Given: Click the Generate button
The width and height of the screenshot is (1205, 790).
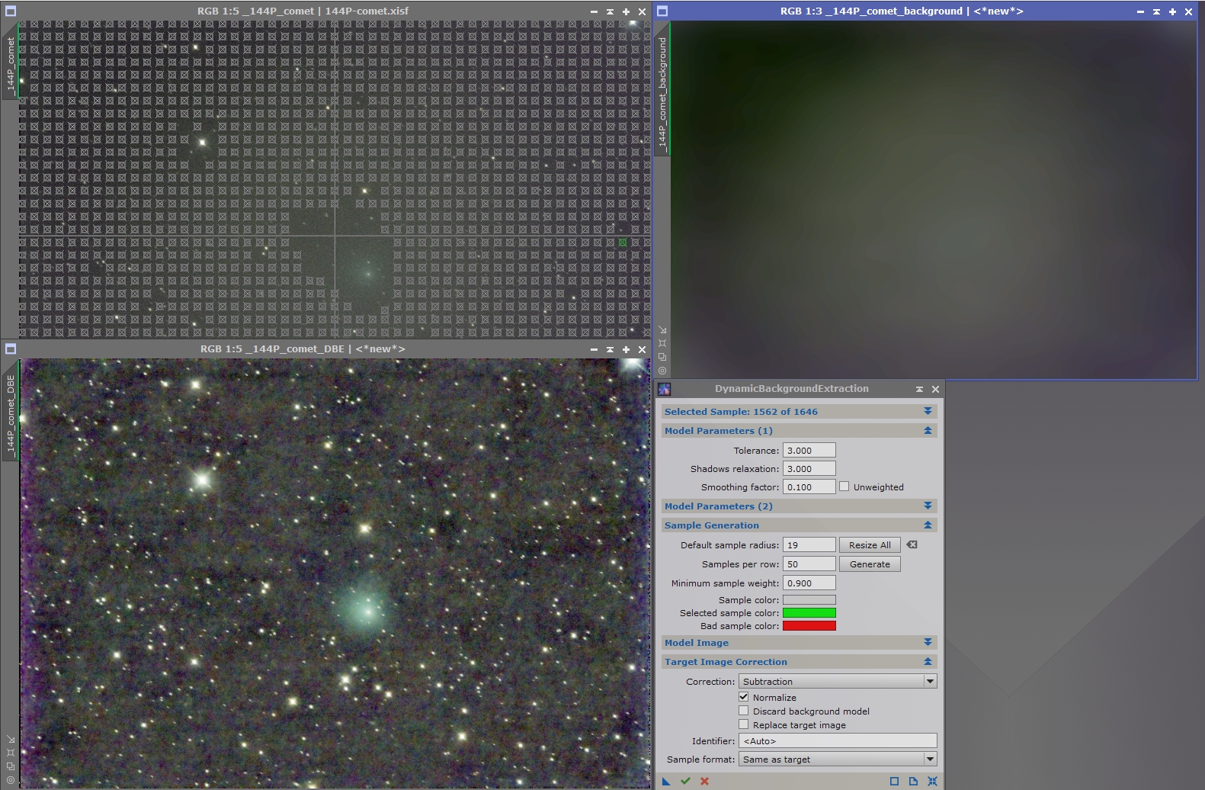Looking at the screenshot, I should pyautogui.click(x=870, y=564).
